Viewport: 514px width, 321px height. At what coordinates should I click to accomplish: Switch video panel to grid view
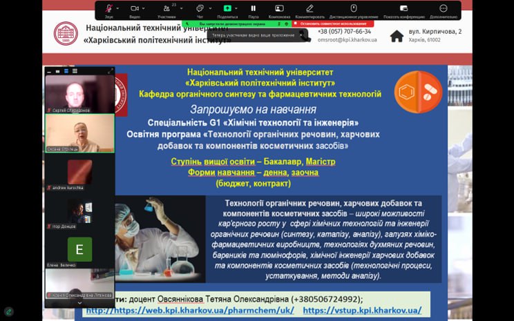[x=75, y=71]
